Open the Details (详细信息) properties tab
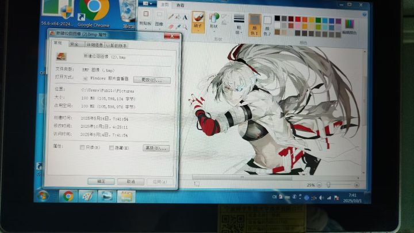The height and width of the screenshot is (233, 414). 94,45
